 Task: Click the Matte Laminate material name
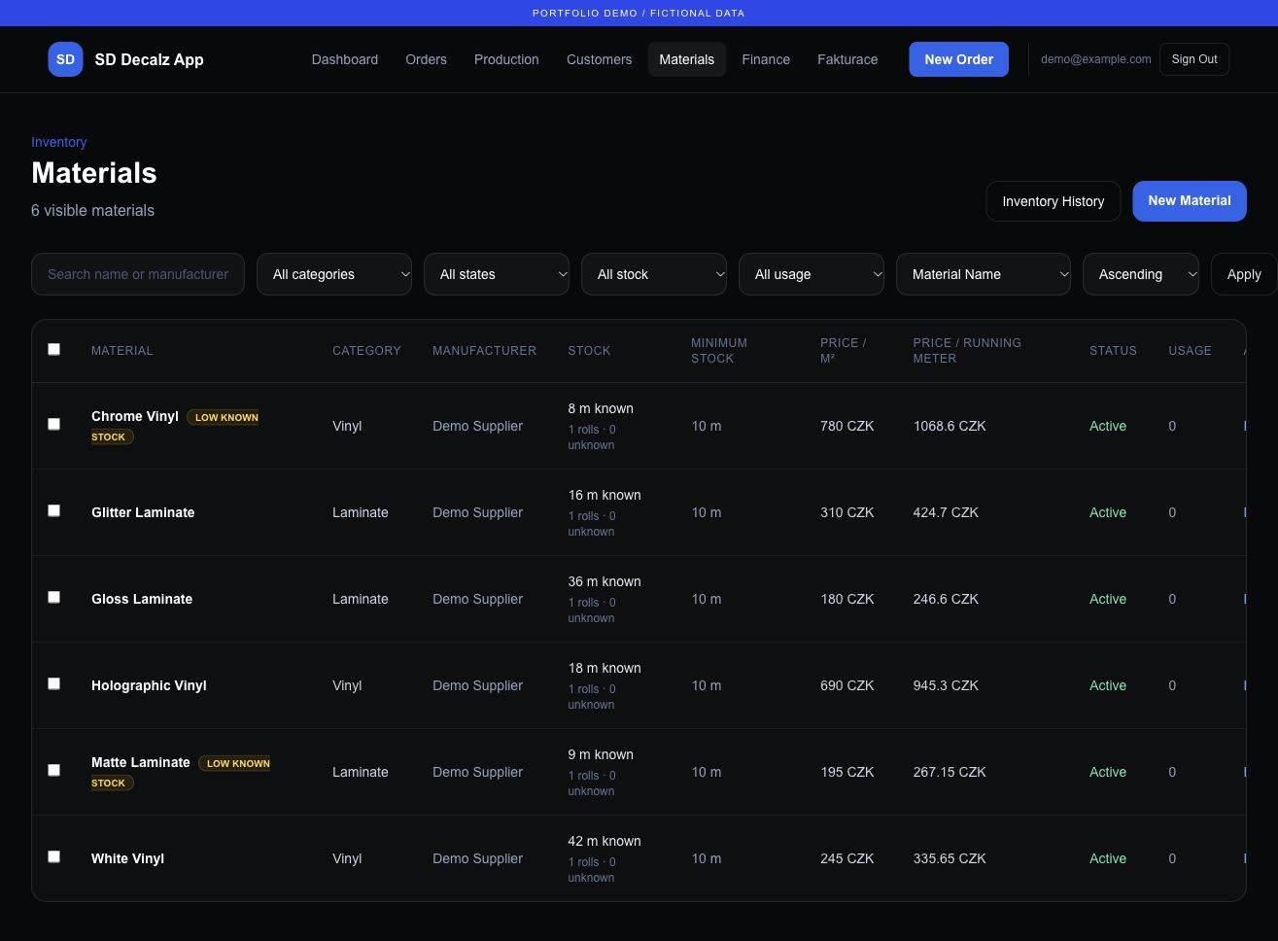pyautogui.click(x=141, y=762)
